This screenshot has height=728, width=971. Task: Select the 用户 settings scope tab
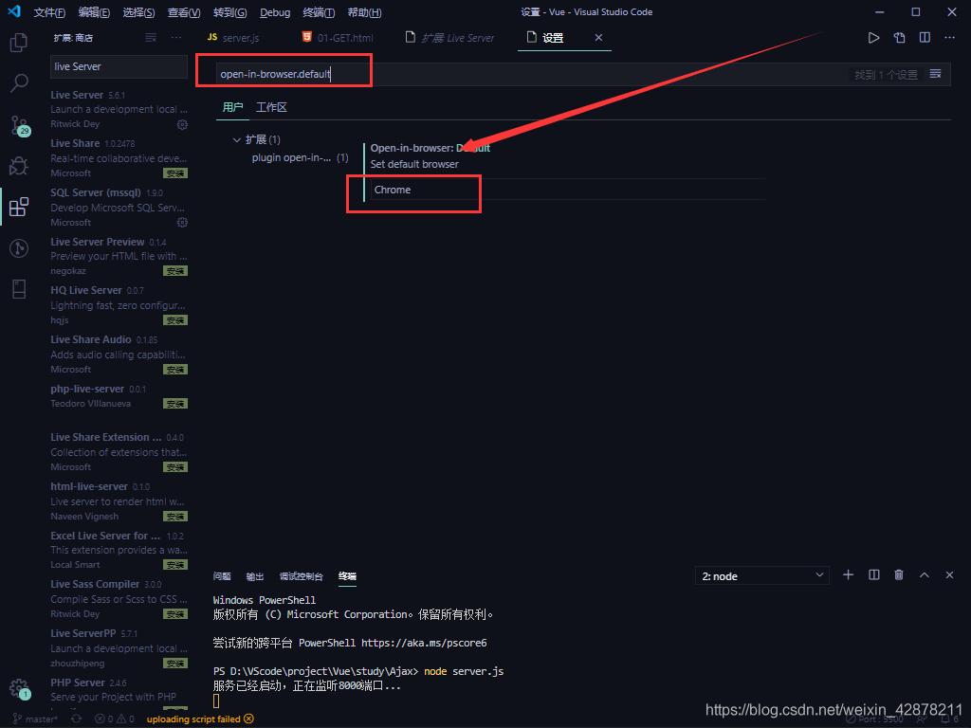pyautogui.click(x=232, y=107)
